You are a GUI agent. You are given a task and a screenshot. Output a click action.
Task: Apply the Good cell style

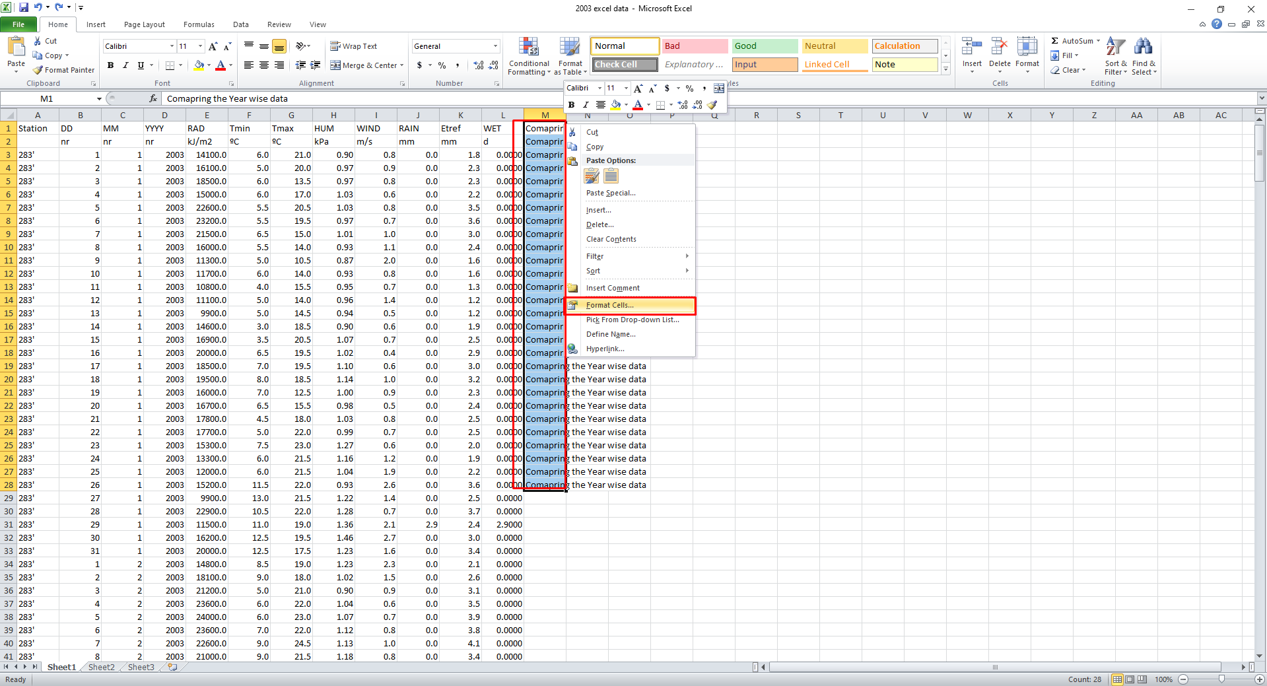click(x=764, y=46)
